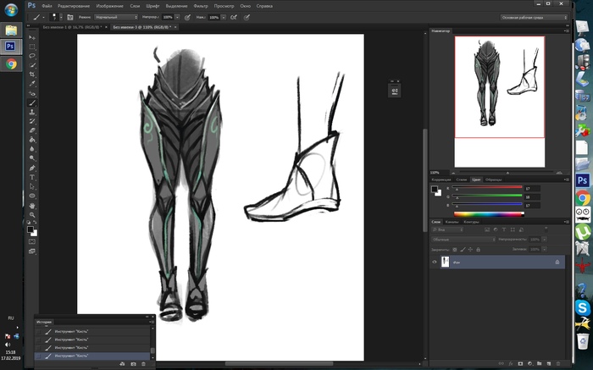Select the Type tool
This screenshot has height=370, width=593.
tap(32, 176)
